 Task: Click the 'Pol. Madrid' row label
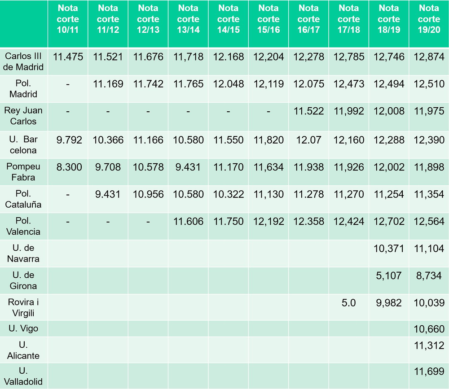23,89
